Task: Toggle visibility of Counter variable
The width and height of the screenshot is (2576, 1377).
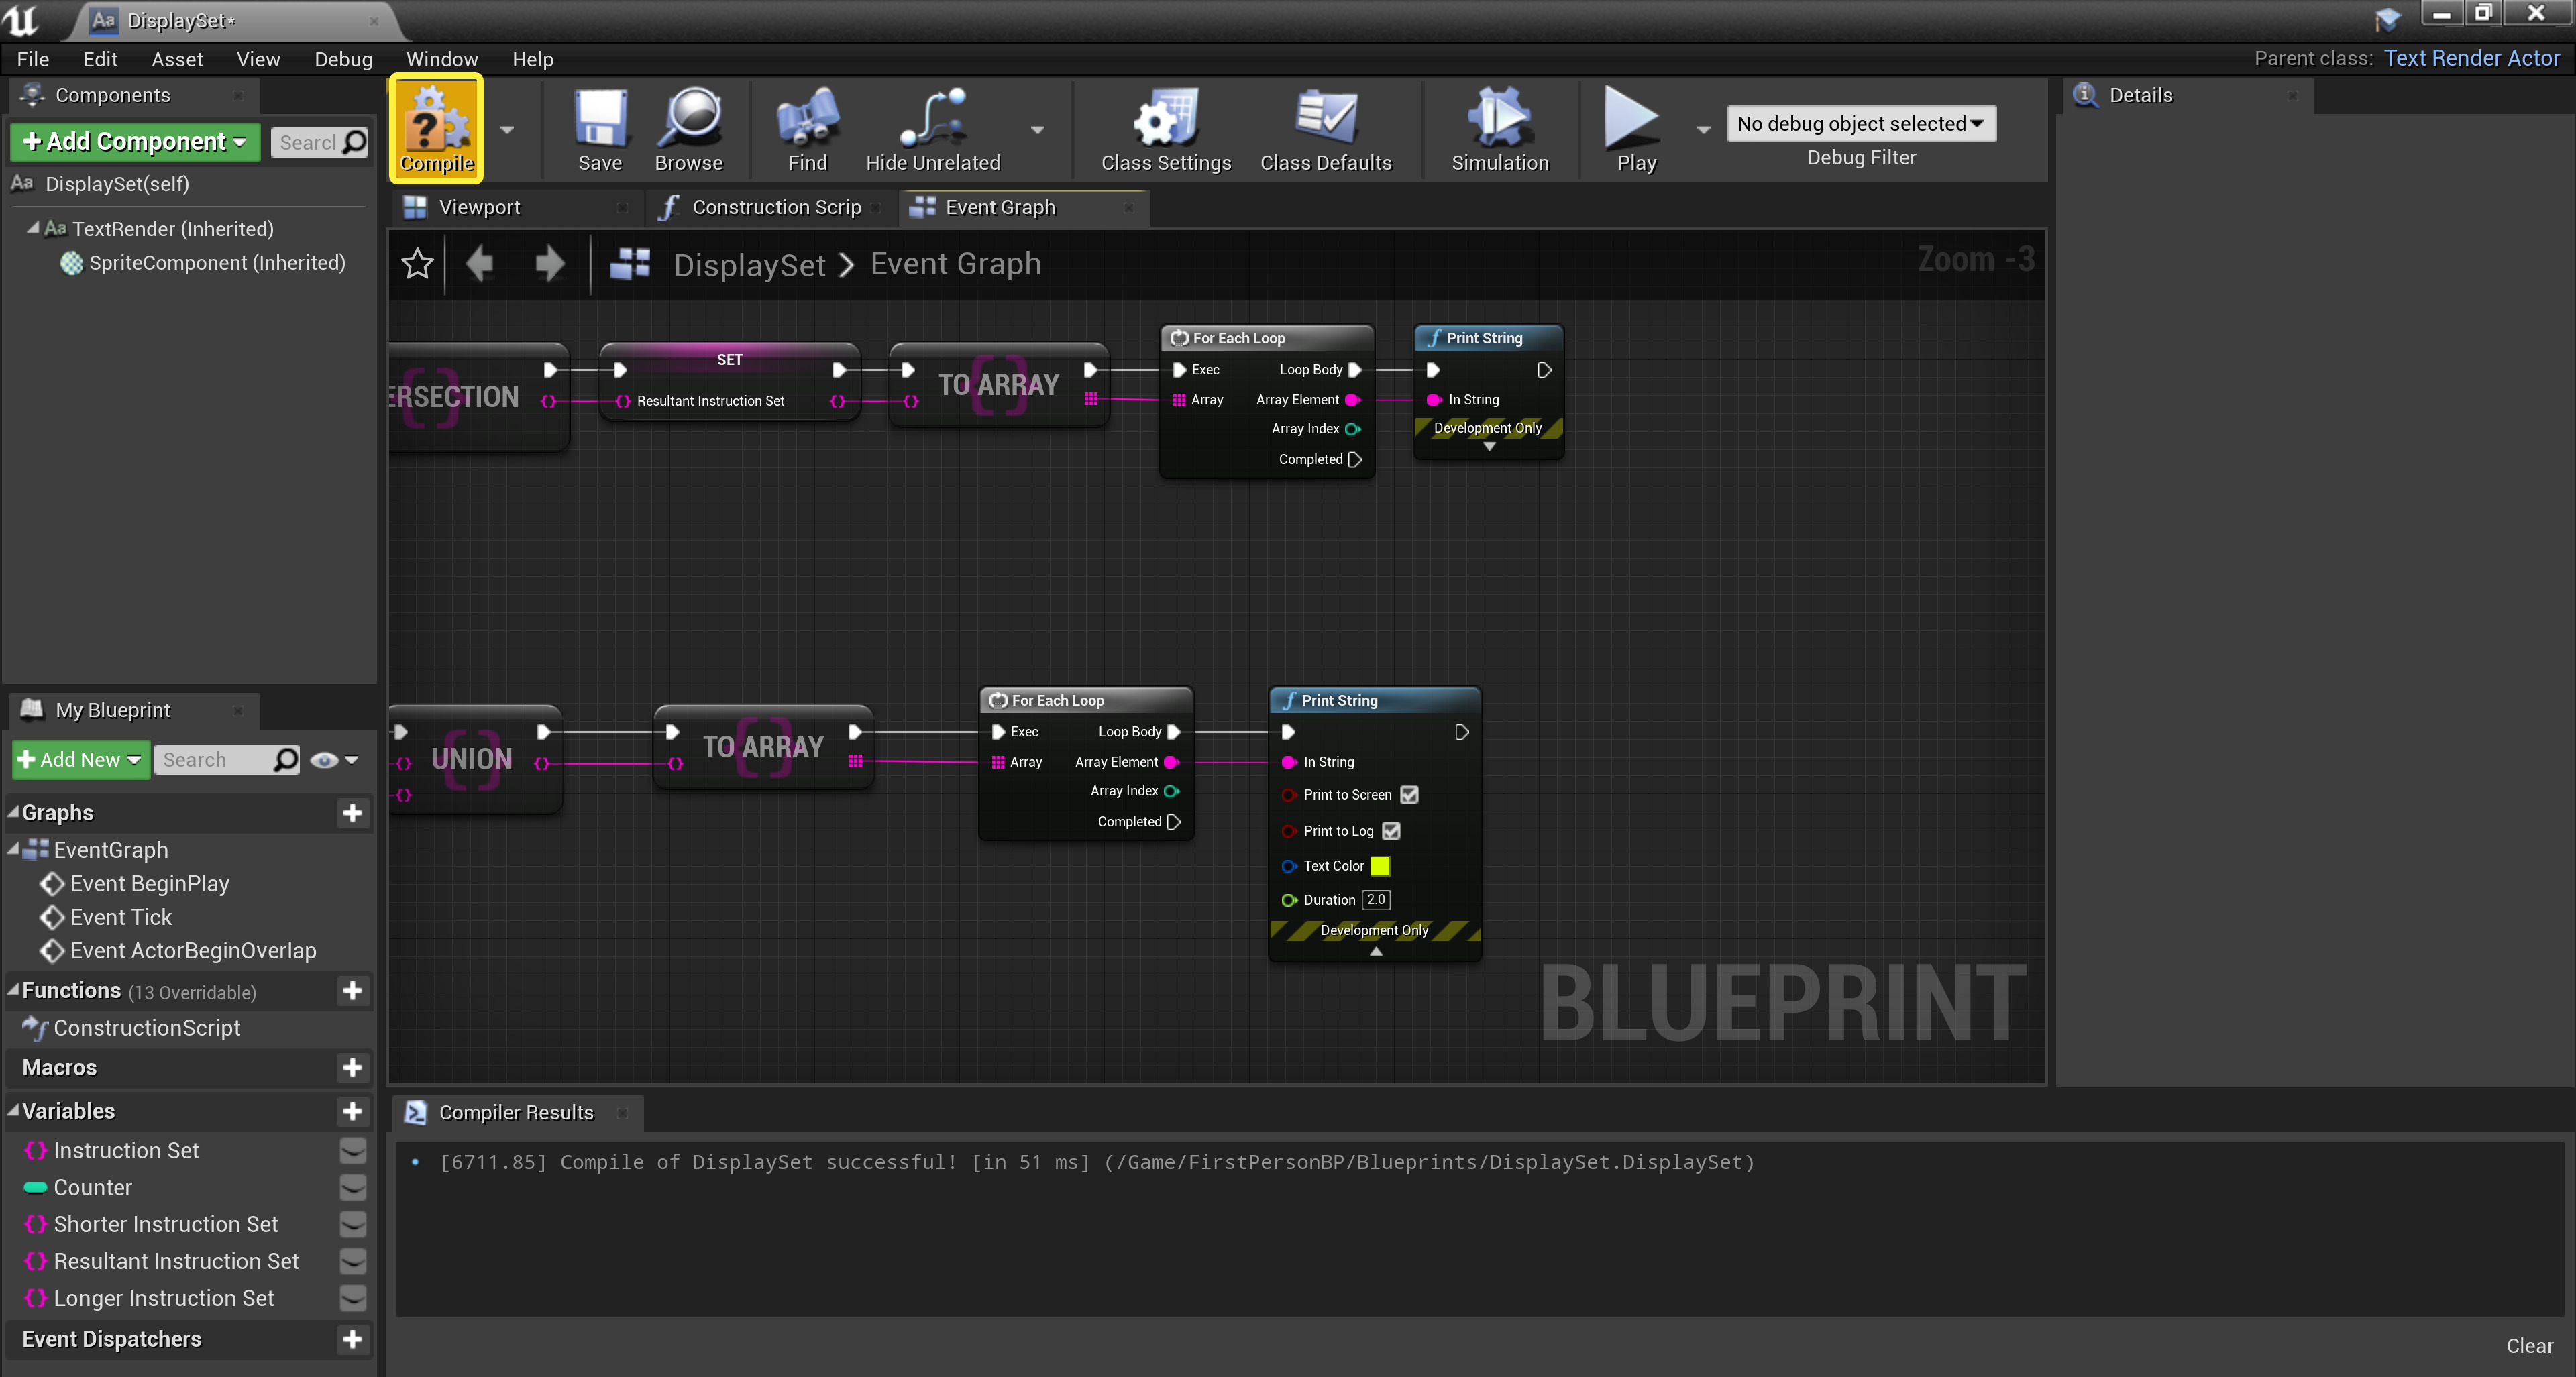Action: (352, 1187)
